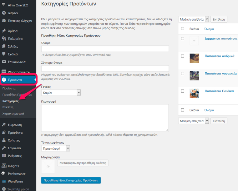The image size is (238, 191).
Task: Expand Τύπος εμφάνισης dropdown
Action: tap(56, 148)
